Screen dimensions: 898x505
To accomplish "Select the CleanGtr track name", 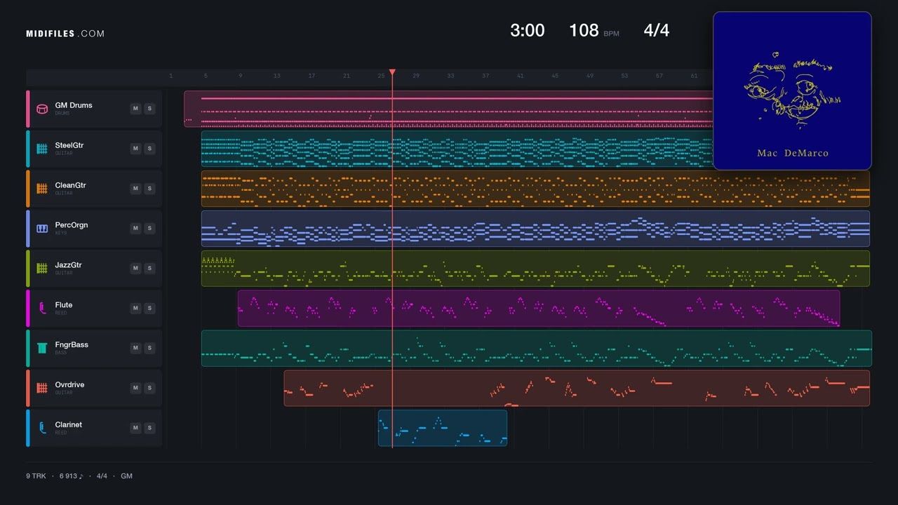I will [x=71, y=185].
